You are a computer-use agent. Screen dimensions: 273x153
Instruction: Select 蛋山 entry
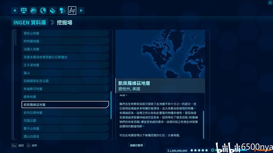[x=65, y=73]
